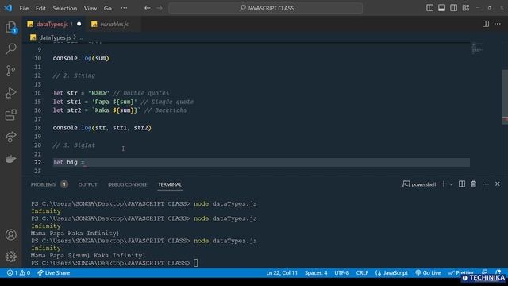Open Customize Layout icon
This screenshot has width=508, height=286.
(x=466, y=8)
